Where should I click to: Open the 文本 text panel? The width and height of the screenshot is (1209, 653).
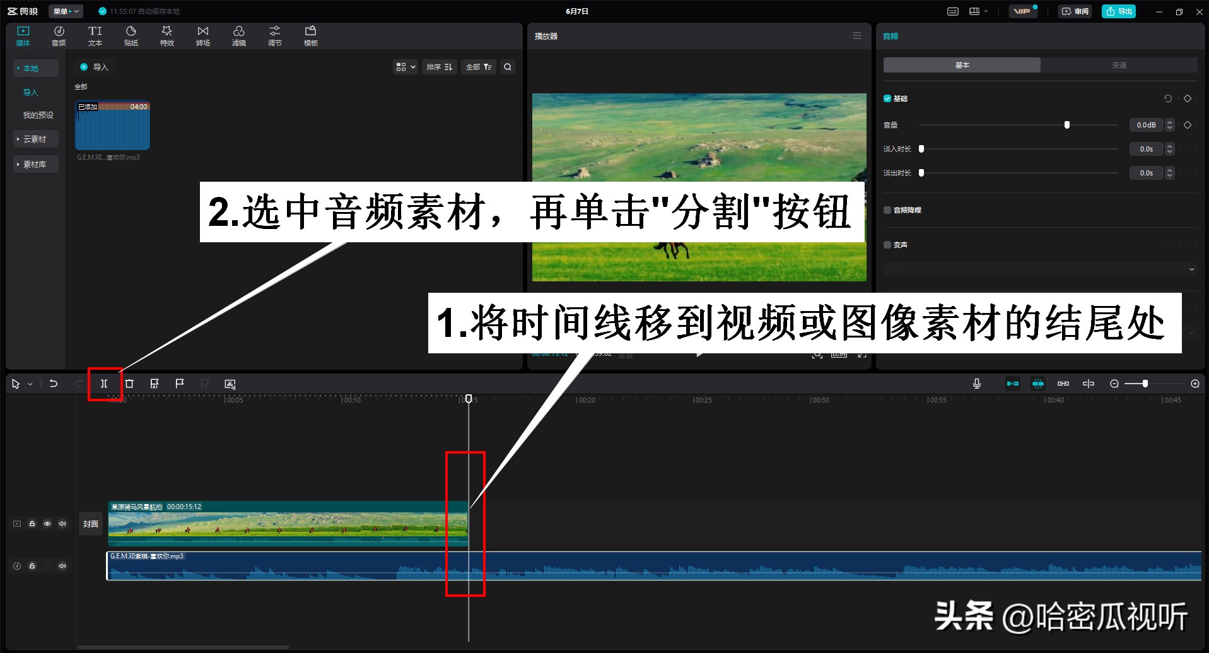[x=95, y=35]
